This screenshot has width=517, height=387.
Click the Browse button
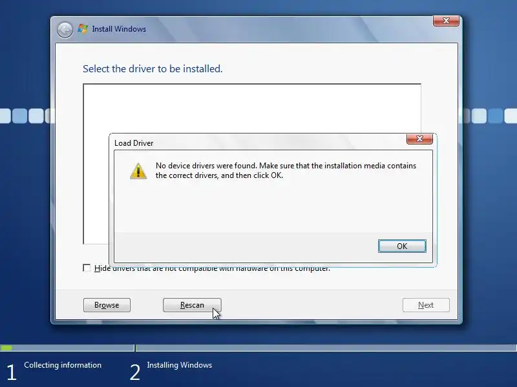click(x=107, y=305)
